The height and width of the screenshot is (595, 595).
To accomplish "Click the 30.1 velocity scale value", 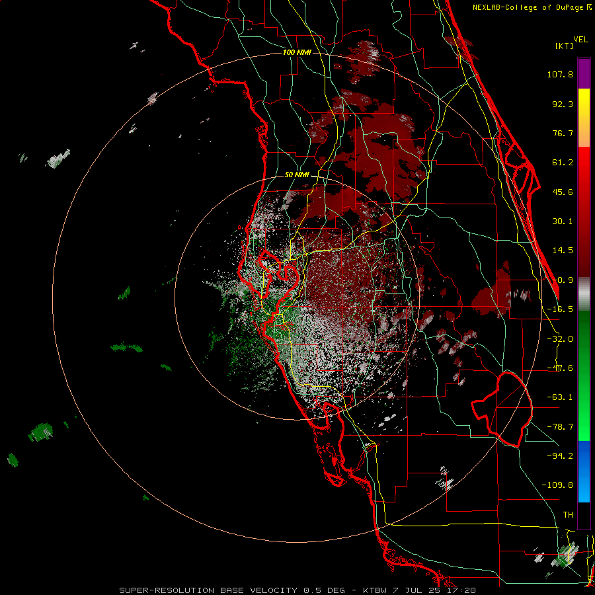I will coord(563,221).
